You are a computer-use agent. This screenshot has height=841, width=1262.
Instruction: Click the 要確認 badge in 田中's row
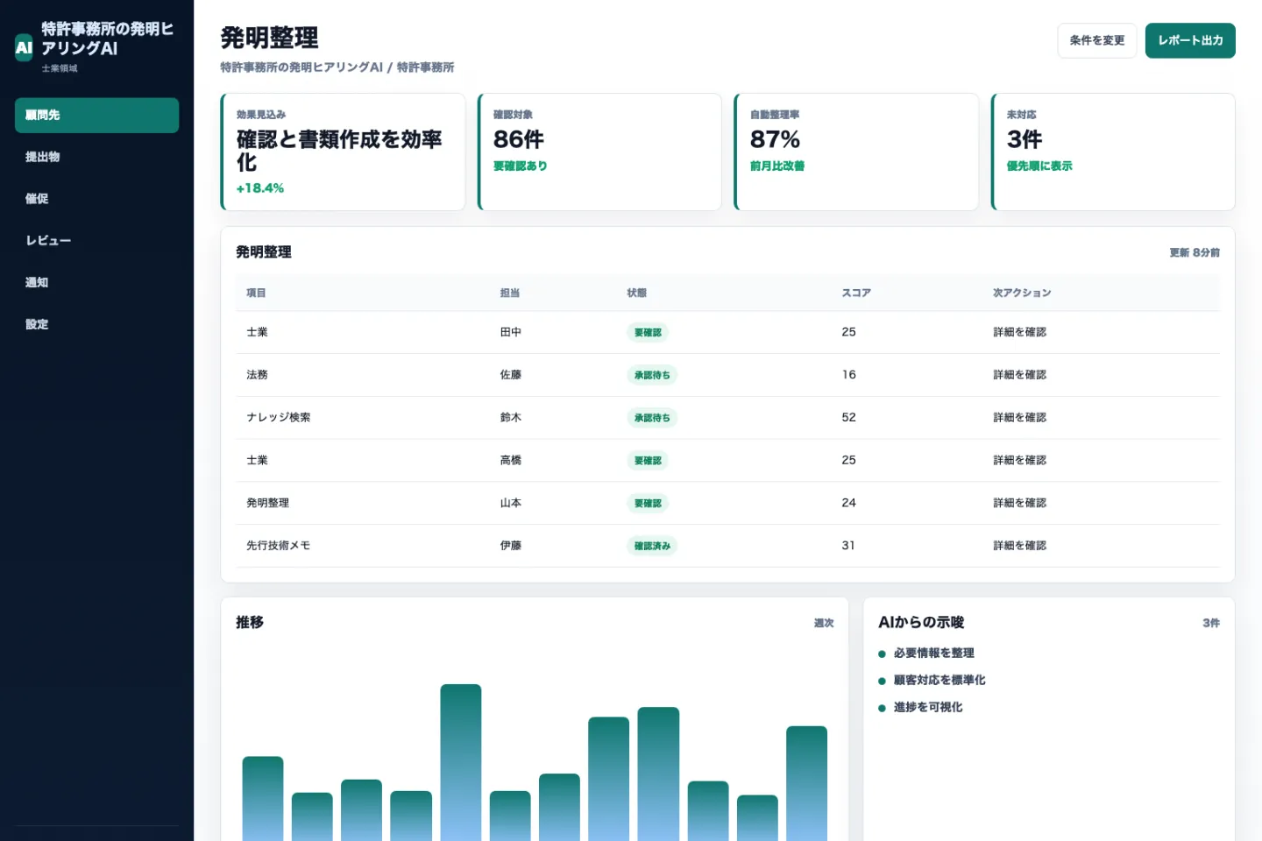click(x=648, y=333)
